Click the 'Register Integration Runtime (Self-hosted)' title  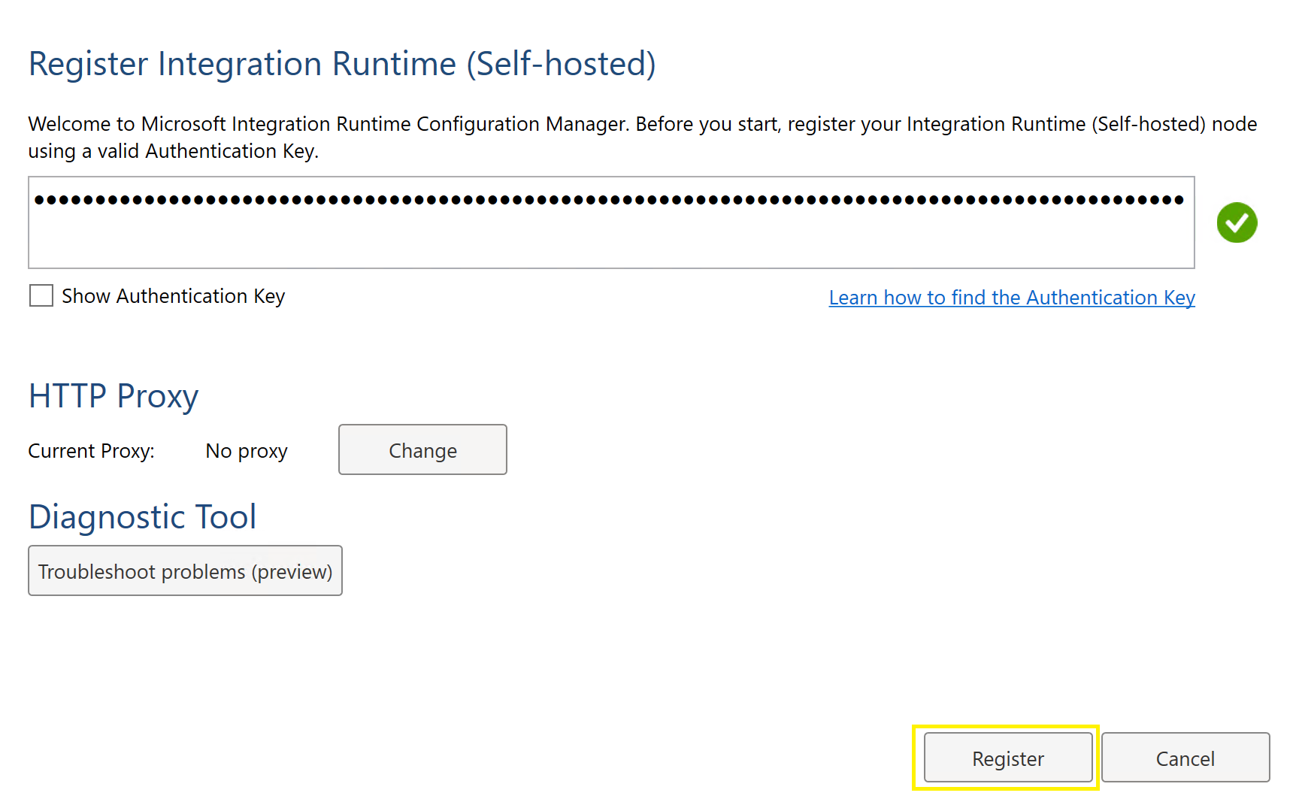(342, 64)
